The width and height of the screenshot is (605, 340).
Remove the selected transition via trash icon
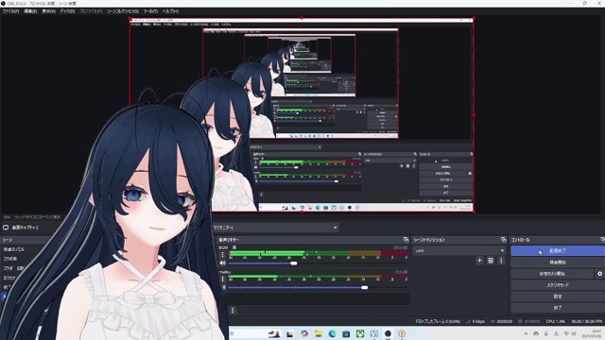tap(491, 261)
